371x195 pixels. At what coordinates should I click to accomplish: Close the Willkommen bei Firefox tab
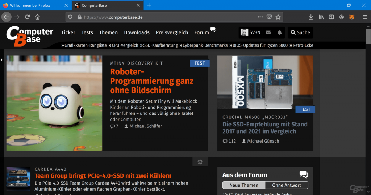(66, 5)
